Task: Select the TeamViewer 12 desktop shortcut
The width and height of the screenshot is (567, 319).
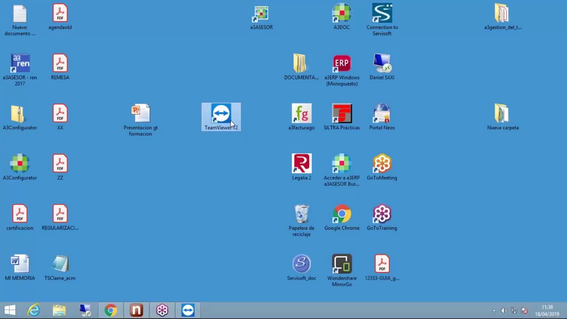Action: coord(221,117)
